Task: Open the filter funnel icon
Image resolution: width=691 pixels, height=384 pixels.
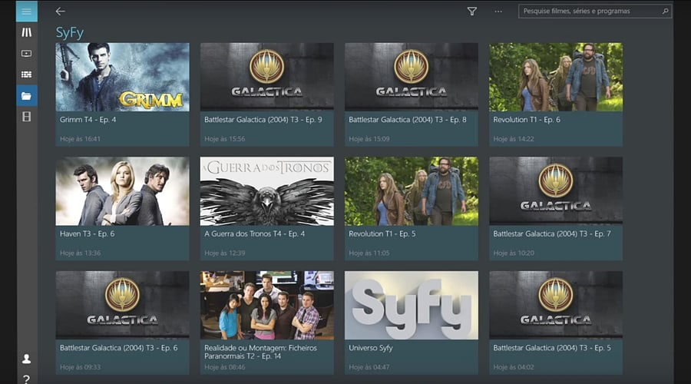Action: (472, 12)
